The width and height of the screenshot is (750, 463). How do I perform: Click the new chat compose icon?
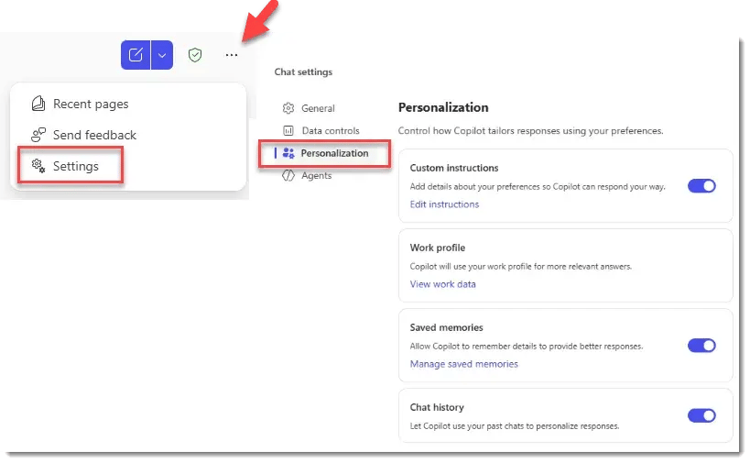pyautogui.click(x=136, y=55)
